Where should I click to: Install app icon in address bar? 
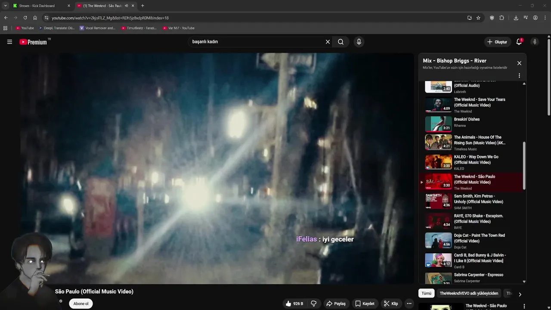(x=469, y=18)
